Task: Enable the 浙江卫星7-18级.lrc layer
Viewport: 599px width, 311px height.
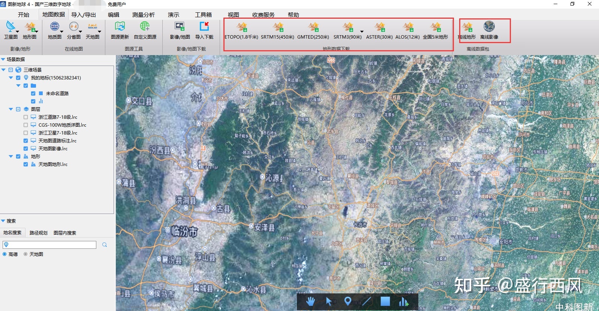Action: click(x=25, y=133)
